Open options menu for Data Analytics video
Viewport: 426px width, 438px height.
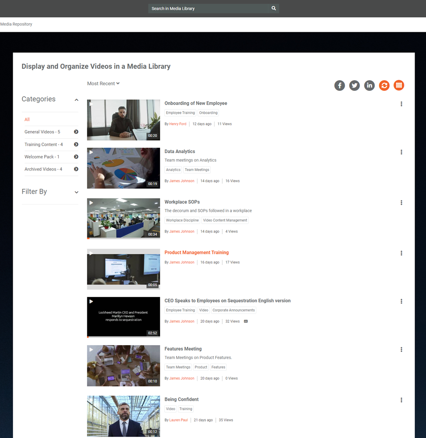[x=401, y=152]
